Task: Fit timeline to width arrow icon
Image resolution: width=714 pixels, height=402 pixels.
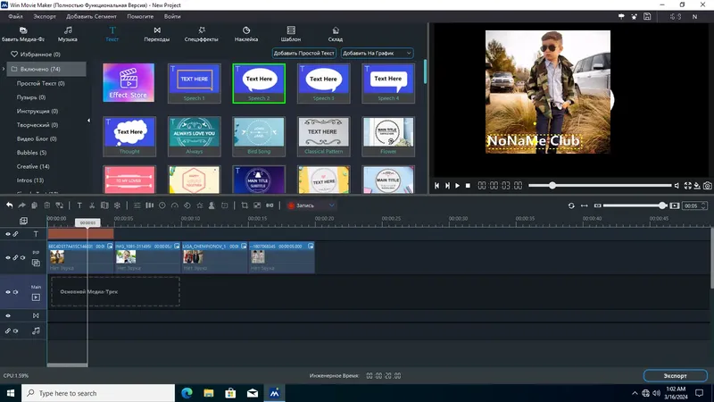Action: (x=585, y=205)
